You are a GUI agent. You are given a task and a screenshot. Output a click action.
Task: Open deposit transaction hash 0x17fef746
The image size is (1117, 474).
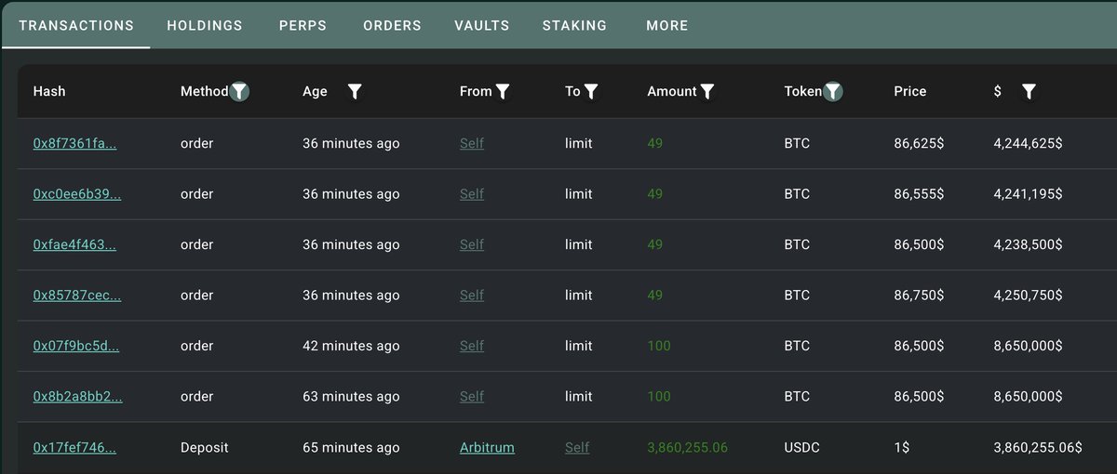[x=74, y=448]
